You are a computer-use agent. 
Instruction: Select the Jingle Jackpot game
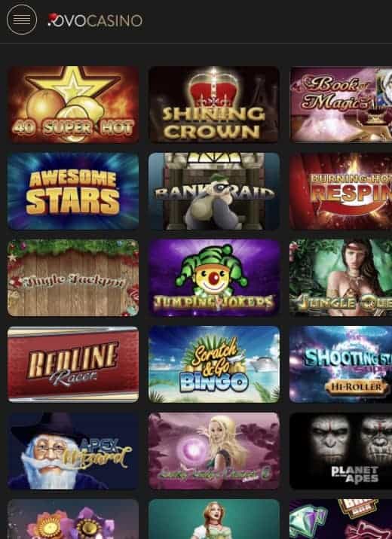pyautogui.click(x=73, y=278)
